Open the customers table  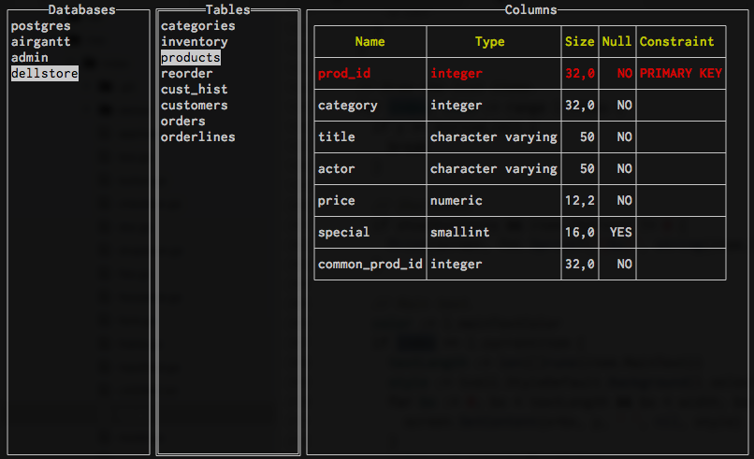(x=194, y=106)
